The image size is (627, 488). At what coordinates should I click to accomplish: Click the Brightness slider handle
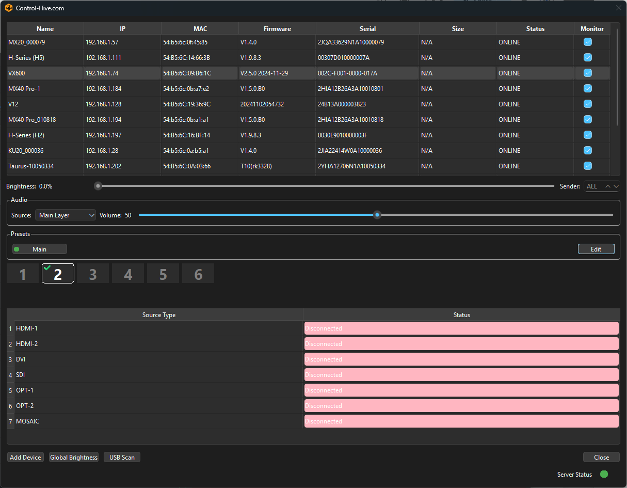pos(98,186)
